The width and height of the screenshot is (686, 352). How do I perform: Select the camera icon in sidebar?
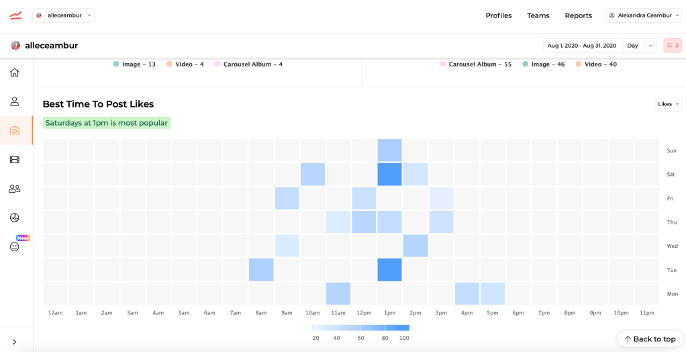(x=14, y=130)
